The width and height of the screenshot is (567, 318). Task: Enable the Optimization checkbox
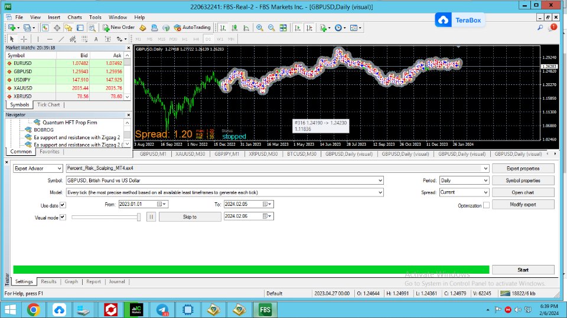click(486, 205)
